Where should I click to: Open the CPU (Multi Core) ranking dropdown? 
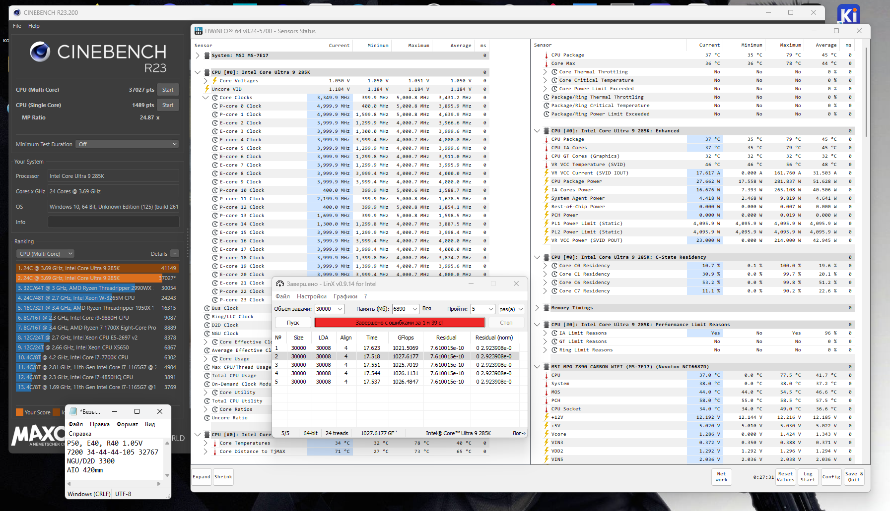pyautogui.click(x=45, y=254)
